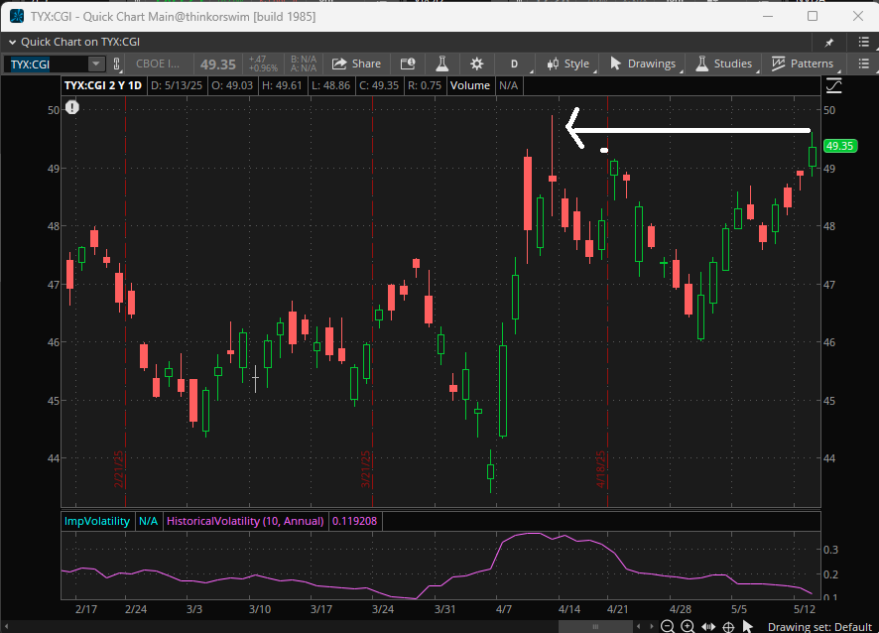Open the alert panel icon beside Share
This screenshot has width=879, height=633.
pyautogui.click(x=408, y=63)
